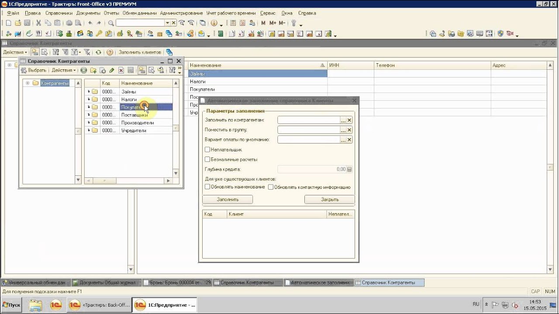Open the search field dropdown arrow in main toolbar

(x=167, y=23)
